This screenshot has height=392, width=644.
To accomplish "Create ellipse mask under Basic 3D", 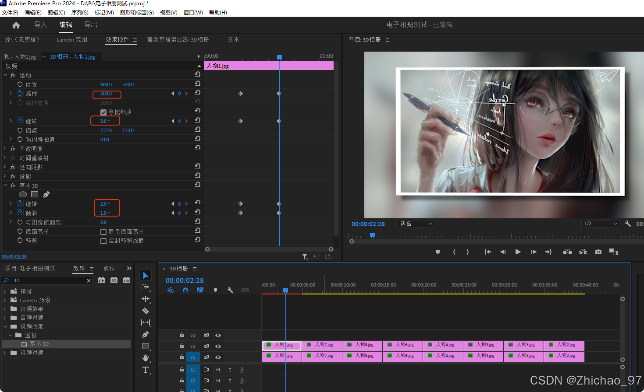I will click(23, 194).
